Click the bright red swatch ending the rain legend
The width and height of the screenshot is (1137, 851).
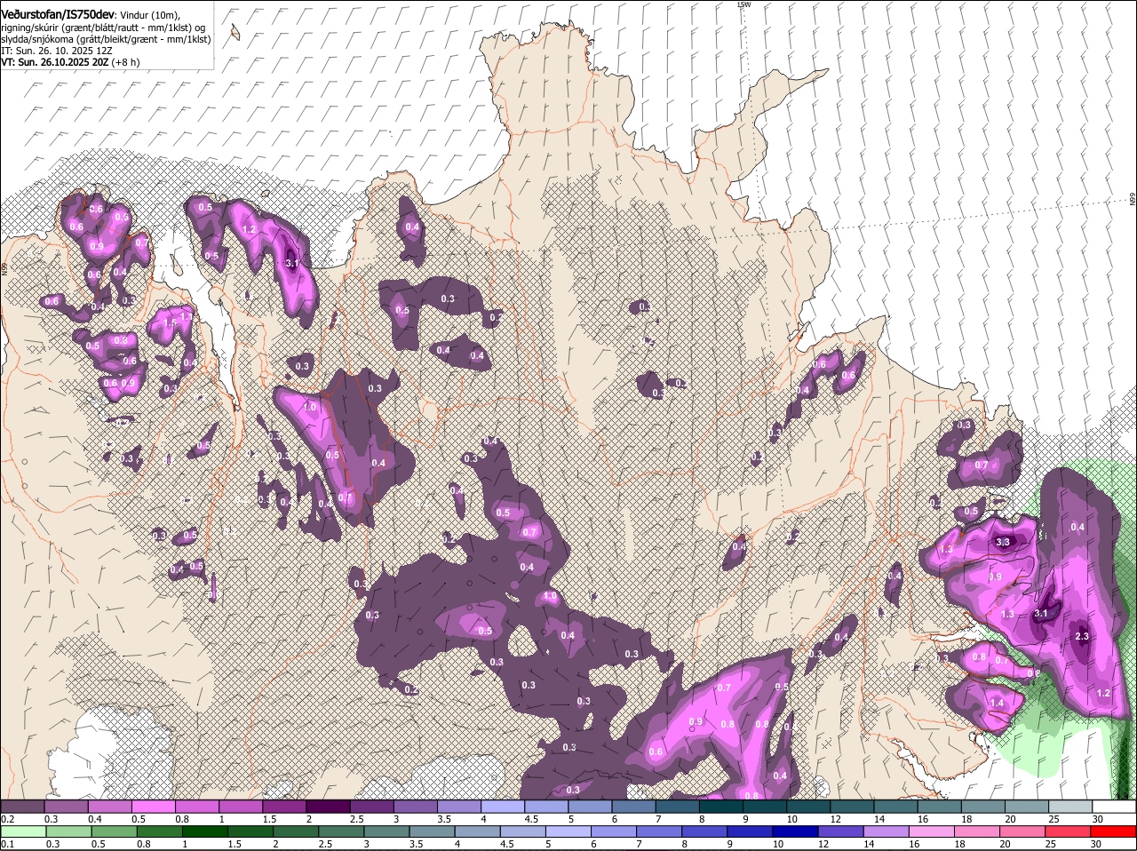(1115, 831)
